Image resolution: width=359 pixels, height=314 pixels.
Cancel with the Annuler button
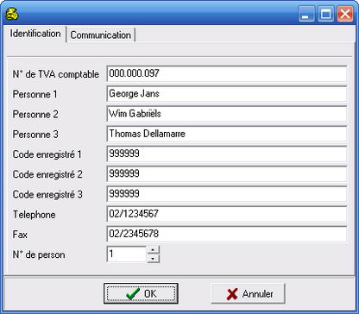pyautogui.click(x=248, y=293)
